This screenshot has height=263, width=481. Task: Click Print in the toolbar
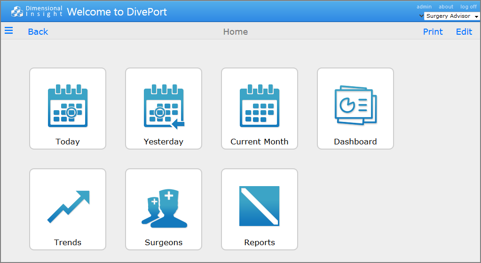pos(433,32)
